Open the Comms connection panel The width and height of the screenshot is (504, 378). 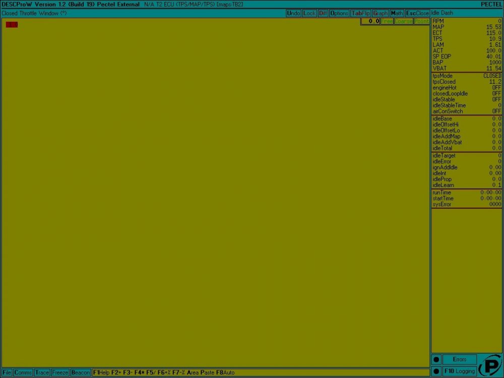point(23,372)
